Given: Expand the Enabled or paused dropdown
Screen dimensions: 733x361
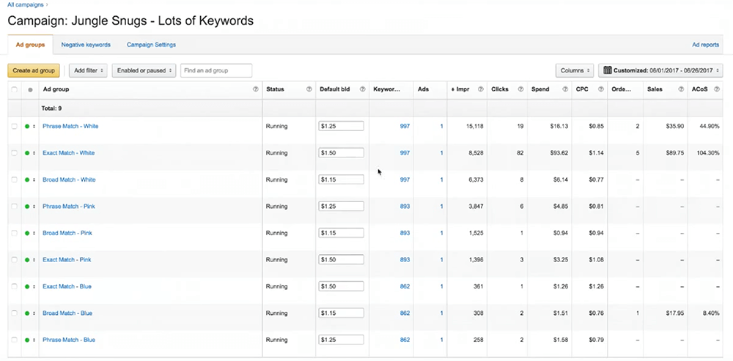Looking at the screenshot, I should (x=144, y=70).
